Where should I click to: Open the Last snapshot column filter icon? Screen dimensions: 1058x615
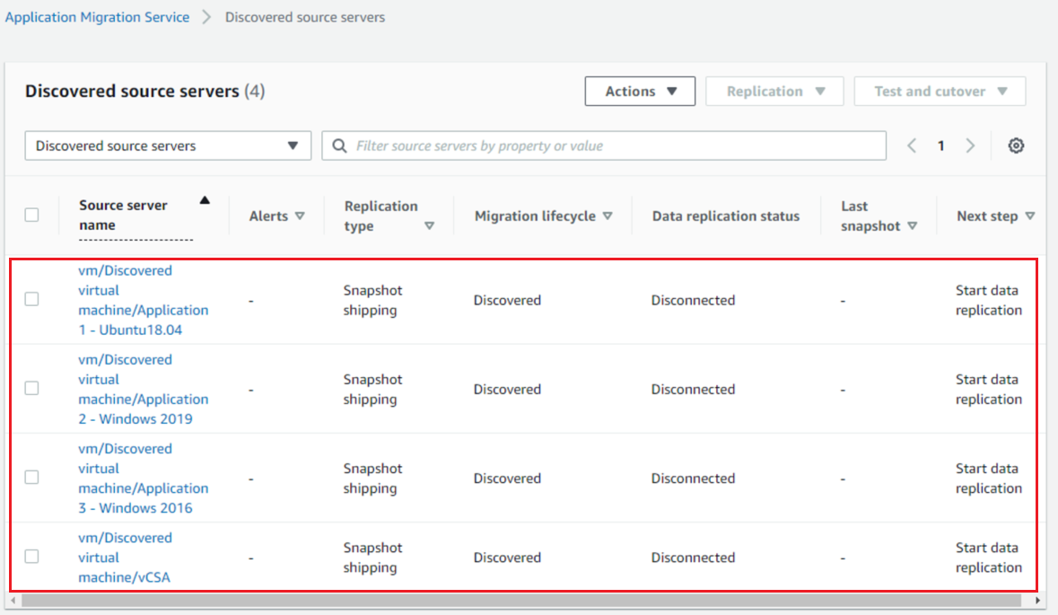[x=913, y=226]
